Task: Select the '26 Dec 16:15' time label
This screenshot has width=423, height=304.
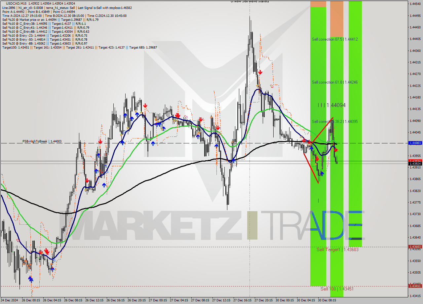Action: click(115, 300)
